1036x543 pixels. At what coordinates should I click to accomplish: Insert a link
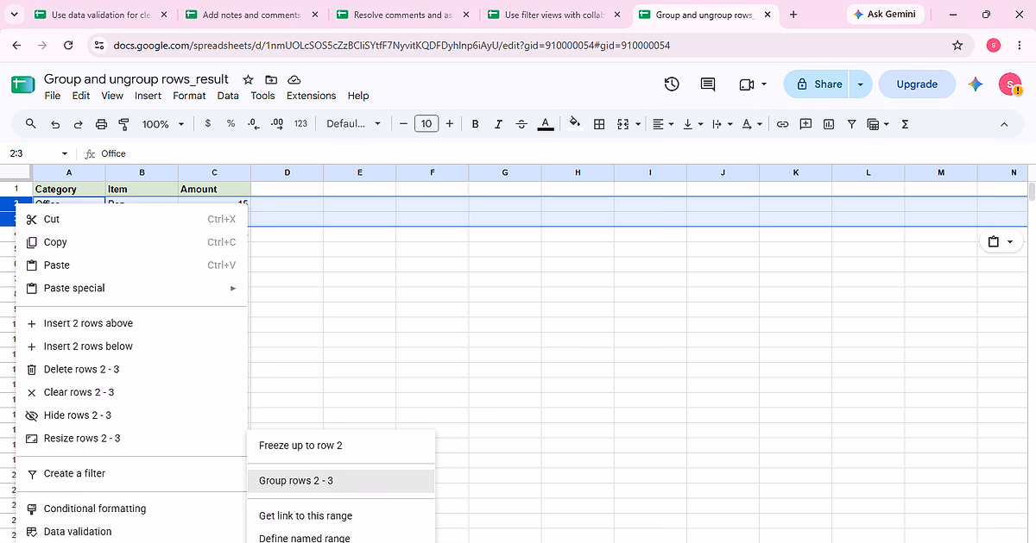click(782, 124)
